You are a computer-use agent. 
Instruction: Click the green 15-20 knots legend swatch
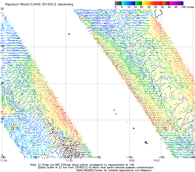point(139,3)
